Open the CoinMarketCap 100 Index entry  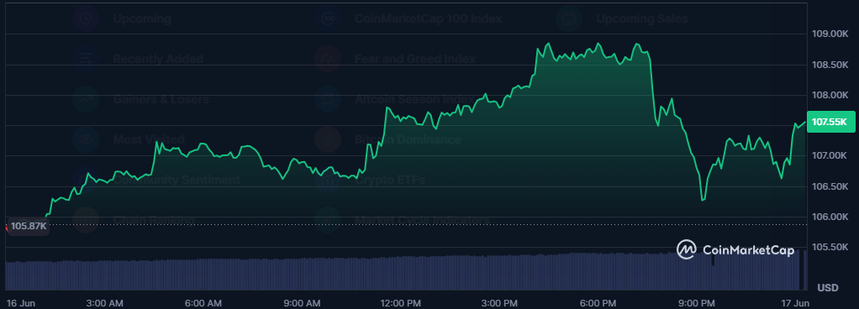point(429,18)
